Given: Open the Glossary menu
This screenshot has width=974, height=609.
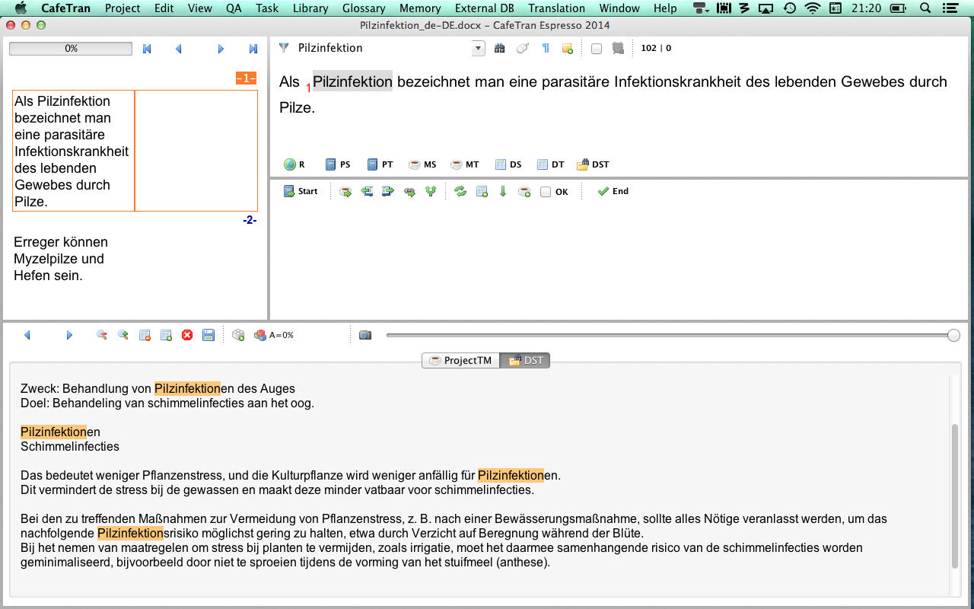Looking at the screenshot, I should [364, 8].
